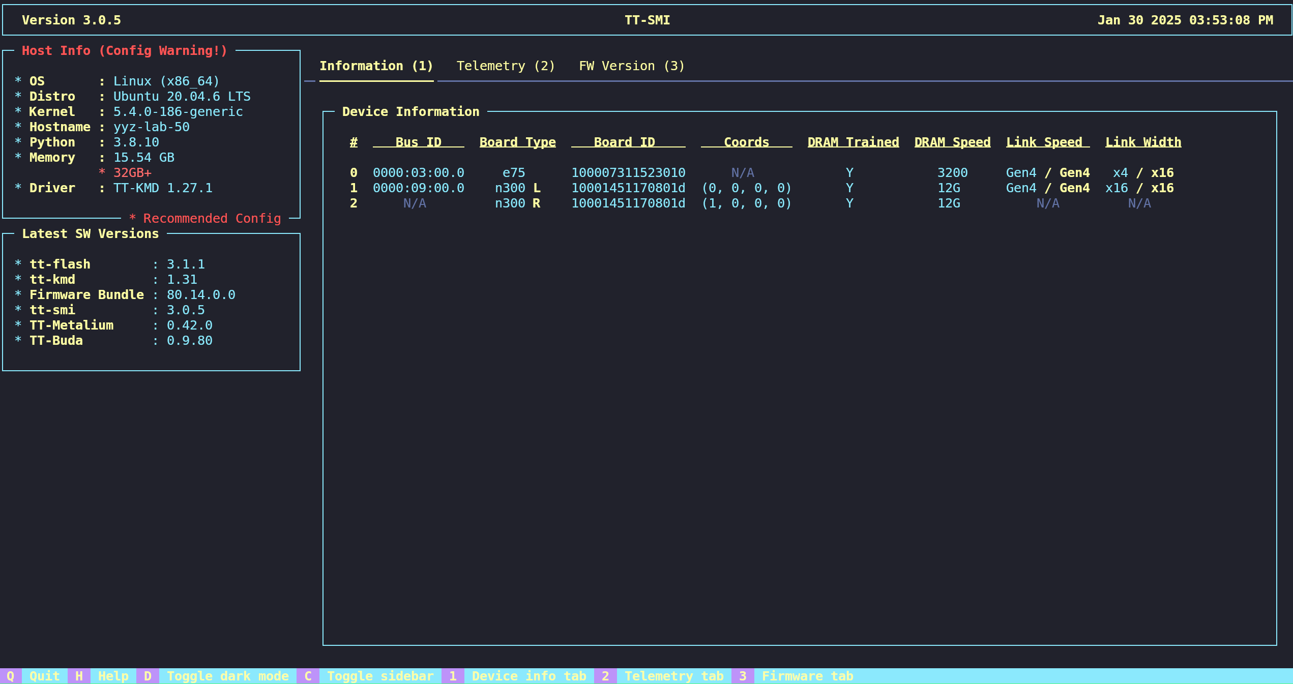Click the 2 key badge in footer
The width and height of the screenshot is (1293, 684).
pos(605,676)
